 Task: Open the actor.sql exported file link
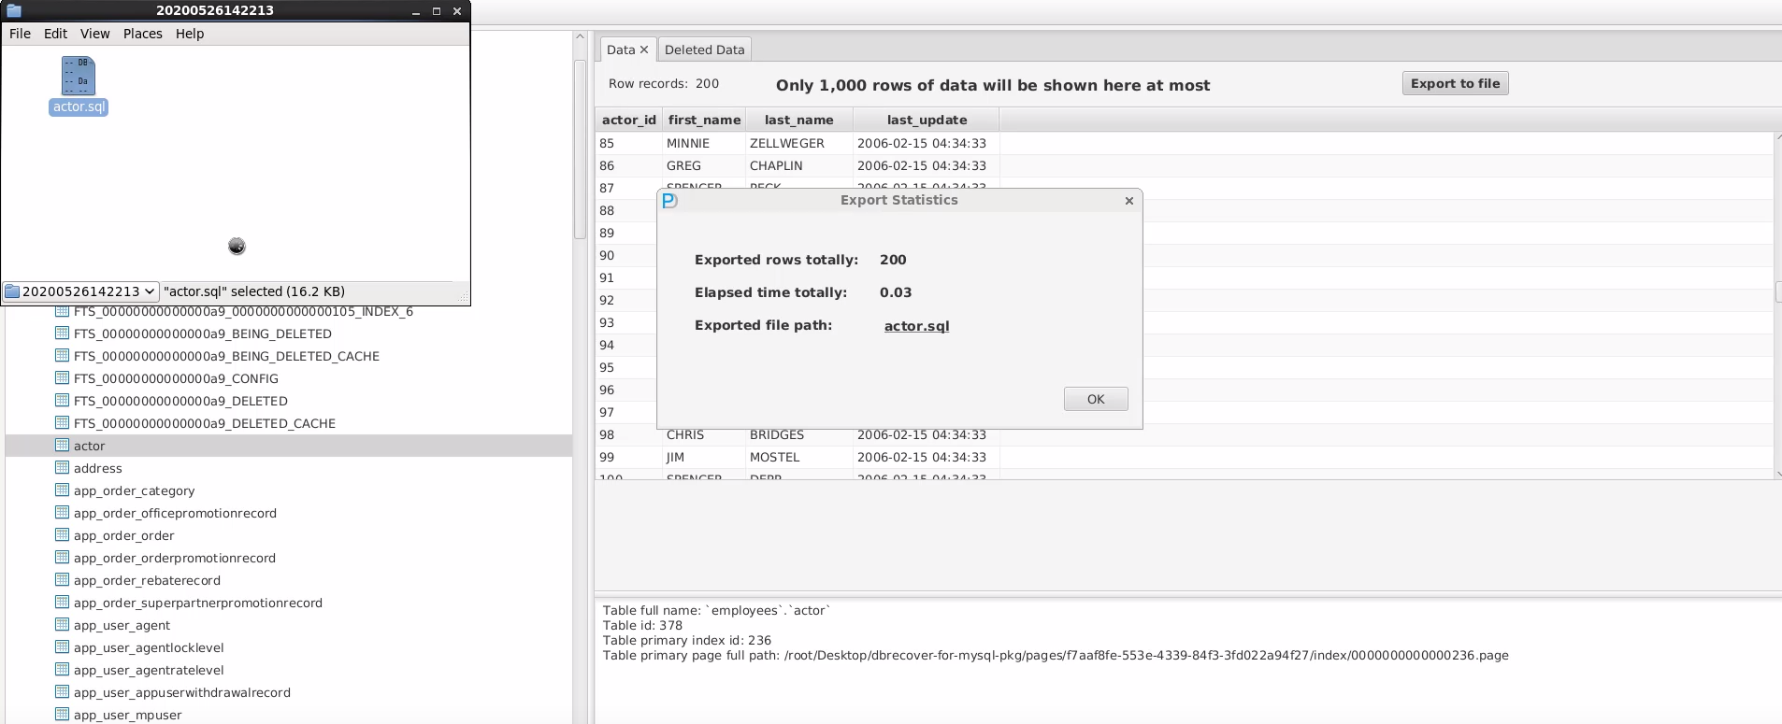(x=916, y=326)
